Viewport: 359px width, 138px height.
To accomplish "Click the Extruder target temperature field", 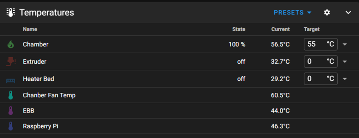I will 321,62.
